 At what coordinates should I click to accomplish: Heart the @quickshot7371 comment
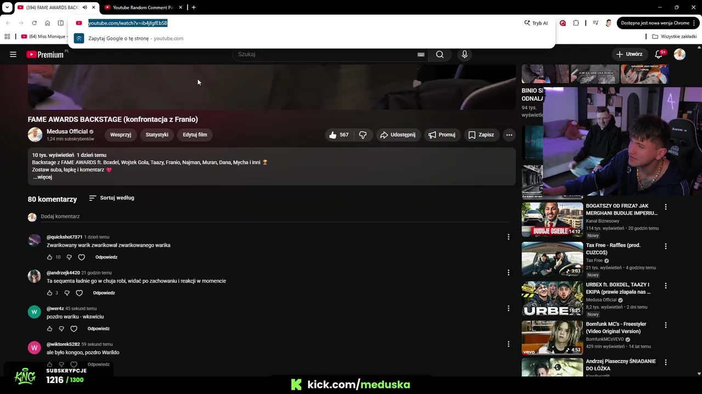[81, 257]
